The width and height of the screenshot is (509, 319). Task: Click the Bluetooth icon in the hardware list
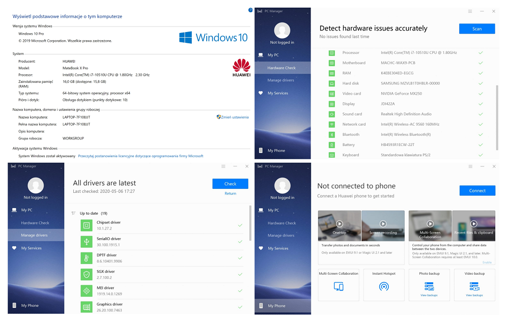[x=332, y=135]
